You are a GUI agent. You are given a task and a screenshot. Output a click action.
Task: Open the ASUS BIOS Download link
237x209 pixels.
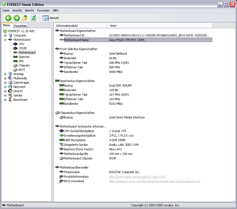tap(155, 181)
